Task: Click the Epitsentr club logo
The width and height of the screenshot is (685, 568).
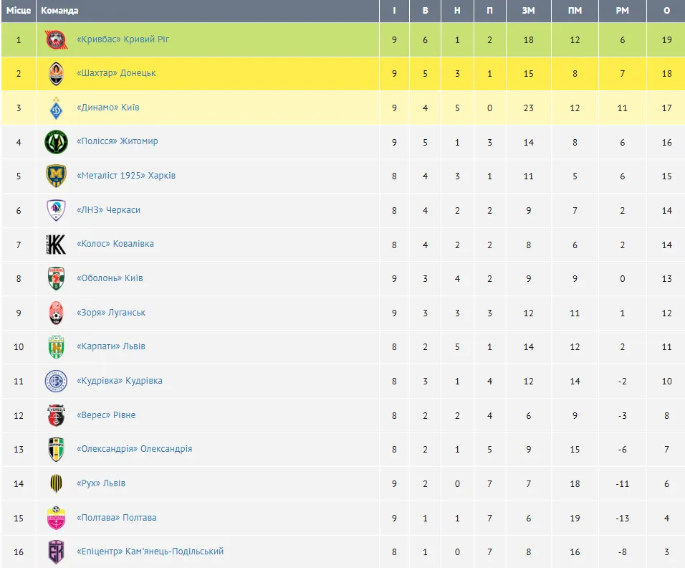Action: (56, 552)
